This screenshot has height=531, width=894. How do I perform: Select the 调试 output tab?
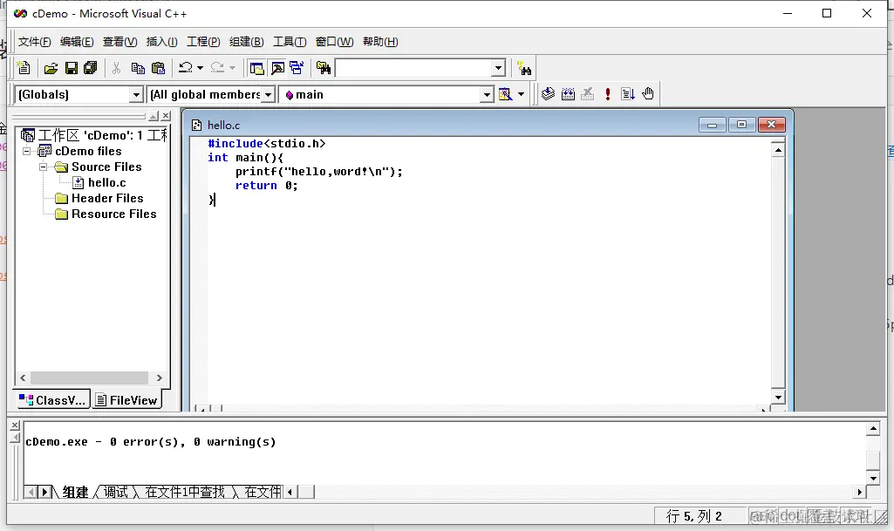[116, 492]
